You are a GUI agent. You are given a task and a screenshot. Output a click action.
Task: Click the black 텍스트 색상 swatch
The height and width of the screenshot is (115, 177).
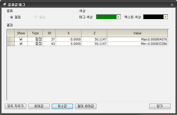tap(153, 17)
